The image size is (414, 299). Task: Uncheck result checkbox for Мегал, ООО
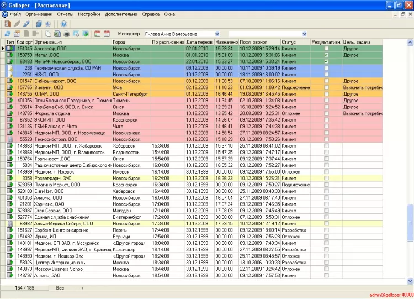(326, 55)
